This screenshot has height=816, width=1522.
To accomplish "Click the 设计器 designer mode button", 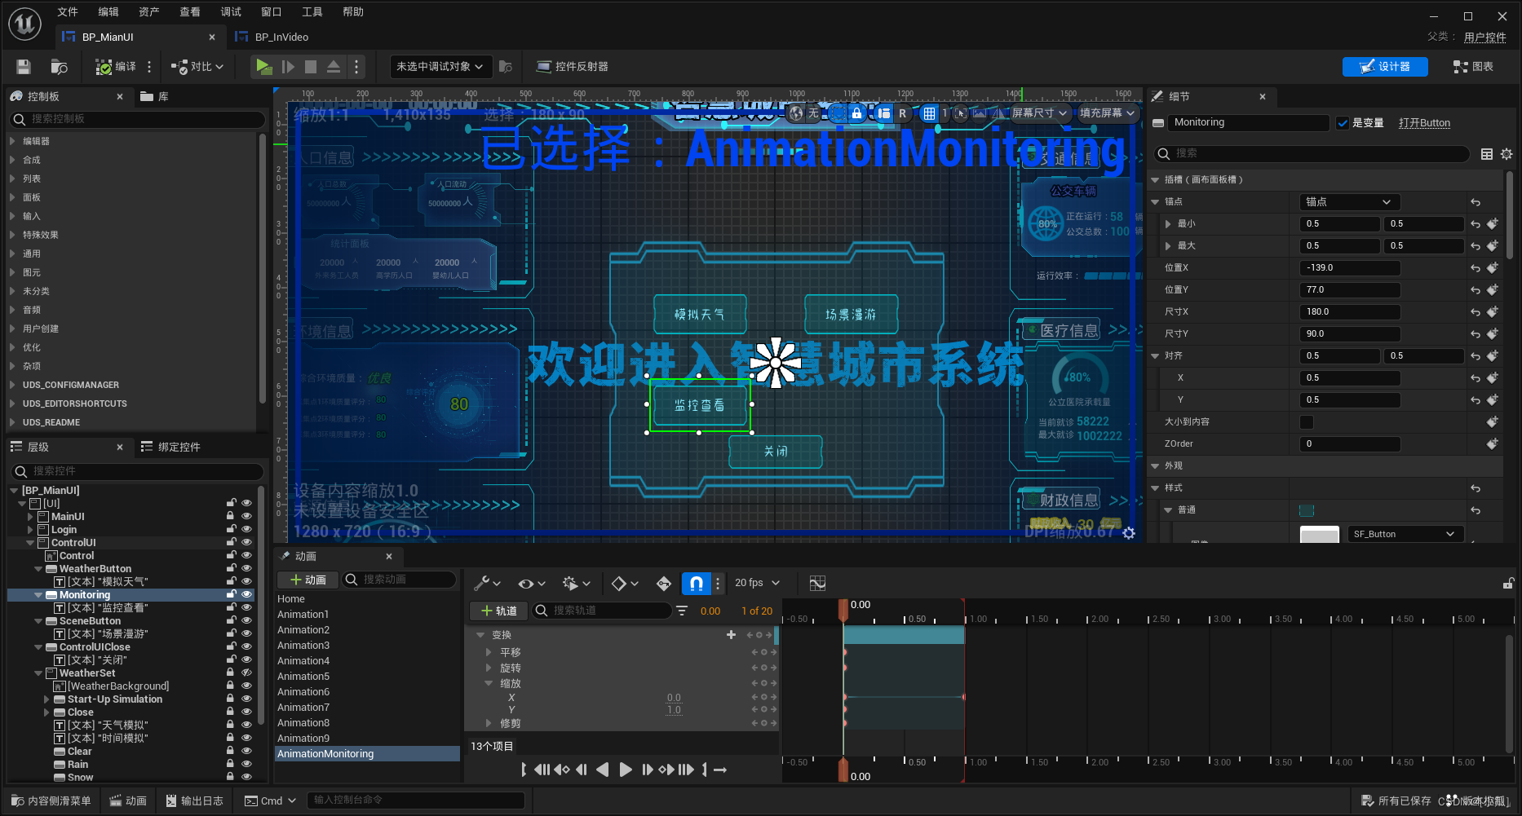I will [x=1385, y=67].
